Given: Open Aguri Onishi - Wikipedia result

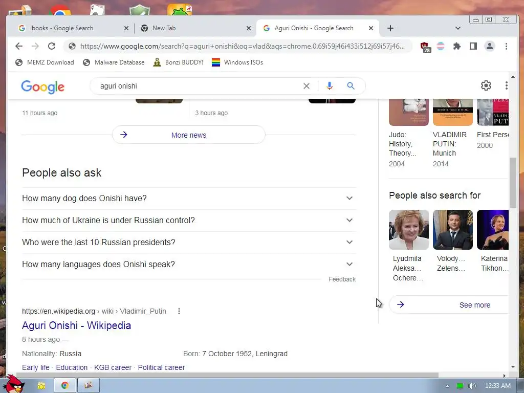Looking at the screenshot, I should [77, 325].
